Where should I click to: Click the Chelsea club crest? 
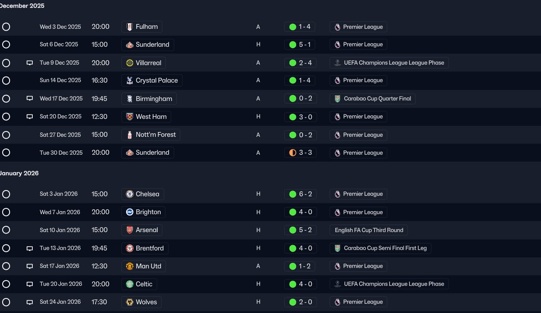coord(130,194)
